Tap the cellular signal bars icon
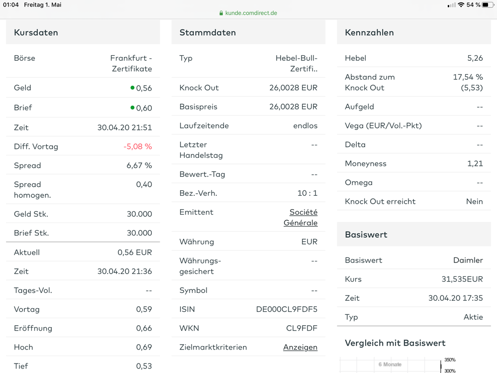This screenshot has width=497, height=373. click(452, 4)
